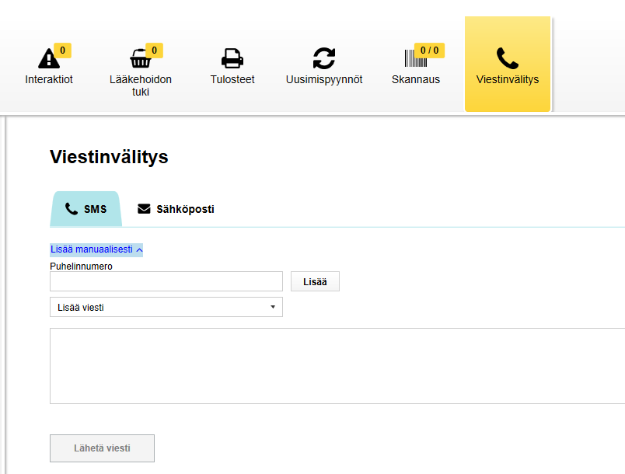Open Uusimispyynnöt refresh arrows icon

pyautogui.click(x=324, y=58)
